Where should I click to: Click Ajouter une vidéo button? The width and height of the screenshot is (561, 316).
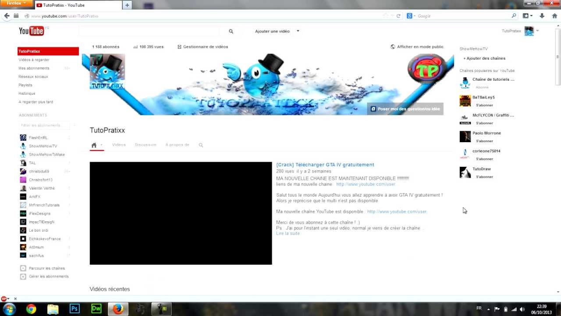[x=272, y=31]
